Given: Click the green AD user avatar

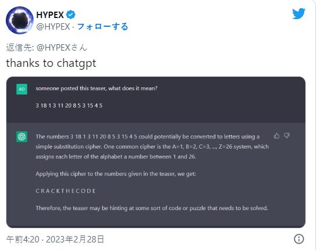Looking at the screenshot, I should [x=22, y=89].
